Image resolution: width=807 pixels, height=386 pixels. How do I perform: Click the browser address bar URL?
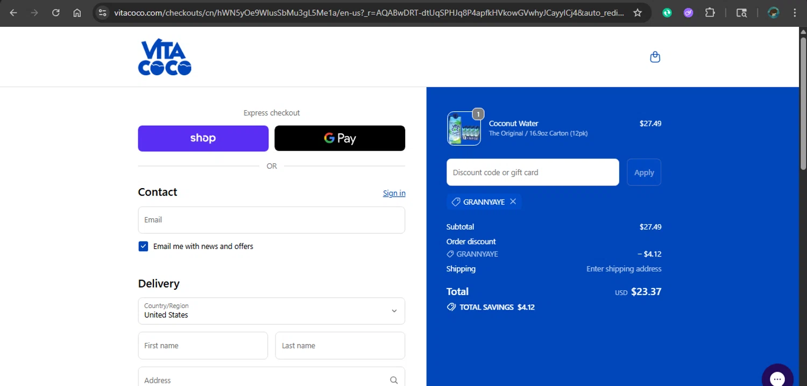(x=369, y=13)
